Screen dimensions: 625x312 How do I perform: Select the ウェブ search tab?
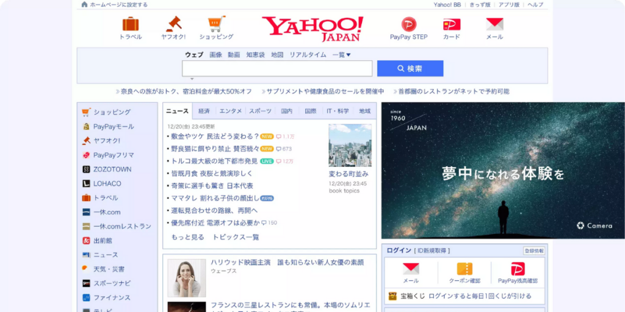pos(194,55)
